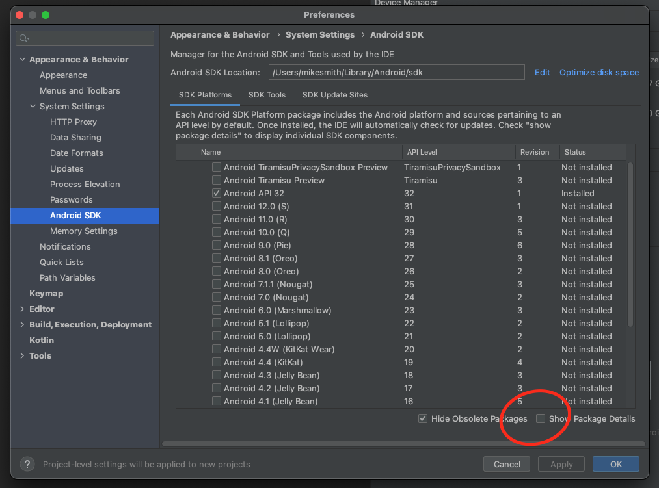This screenshot has height=488, width=659.
Task: Click the Apply button
Action: (x=561, y=464)
